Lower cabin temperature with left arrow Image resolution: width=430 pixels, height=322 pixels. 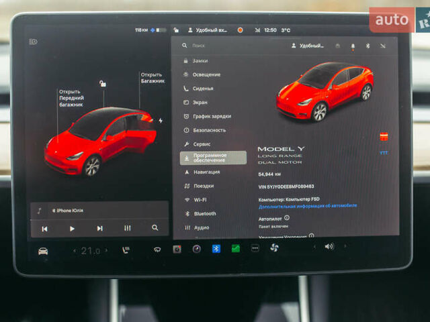[x=75, y=250]
